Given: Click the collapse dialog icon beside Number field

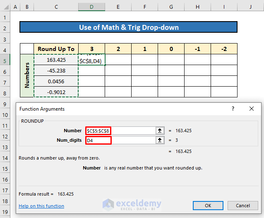Looking at the screenshot, I should 160,131.
